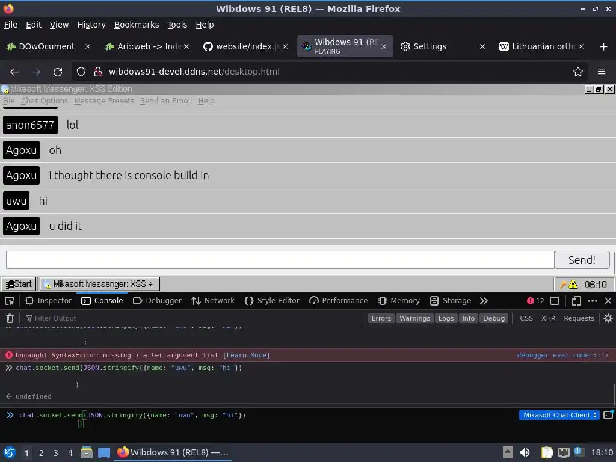The width and height of the screenshot is (616, 462).
Task: Expand more devtools tabs chevron
Action: coord(484,301)
